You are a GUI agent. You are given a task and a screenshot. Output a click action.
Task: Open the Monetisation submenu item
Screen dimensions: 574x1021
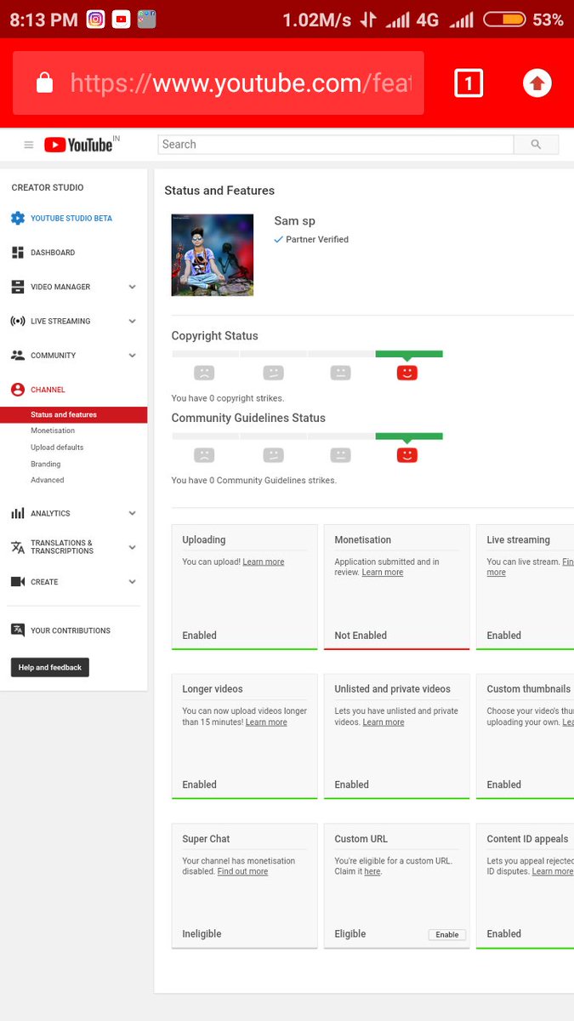[x=53, y=431]
